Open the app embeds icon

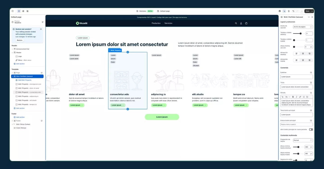(28, 11)
